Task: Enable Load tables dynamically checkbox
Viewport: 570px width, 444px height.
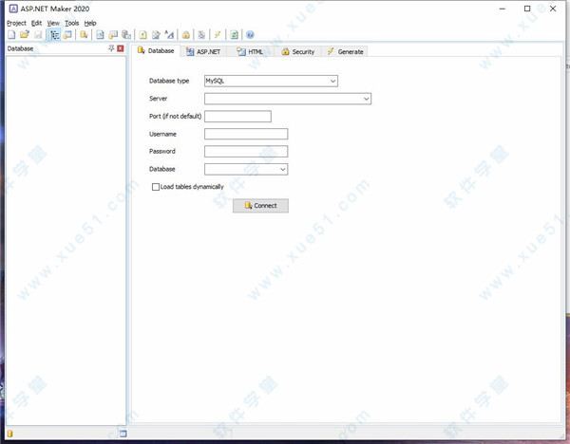Action: (156, 187)
